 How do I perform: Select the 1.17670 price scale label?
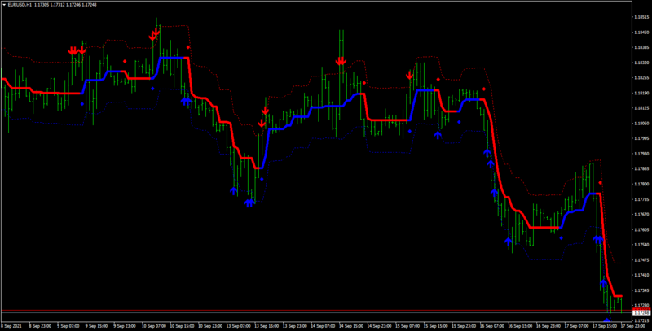642,215
